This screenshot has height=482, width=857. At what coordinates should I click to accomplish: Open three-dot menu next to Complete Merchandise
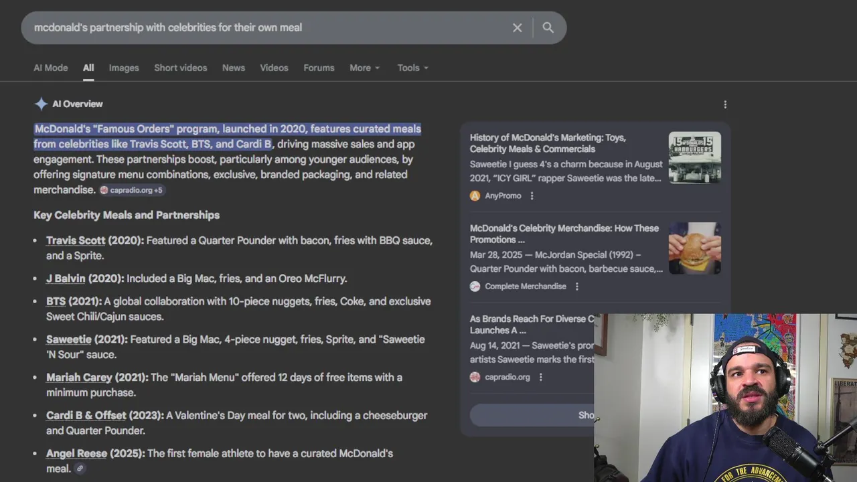tap(577, 287)
